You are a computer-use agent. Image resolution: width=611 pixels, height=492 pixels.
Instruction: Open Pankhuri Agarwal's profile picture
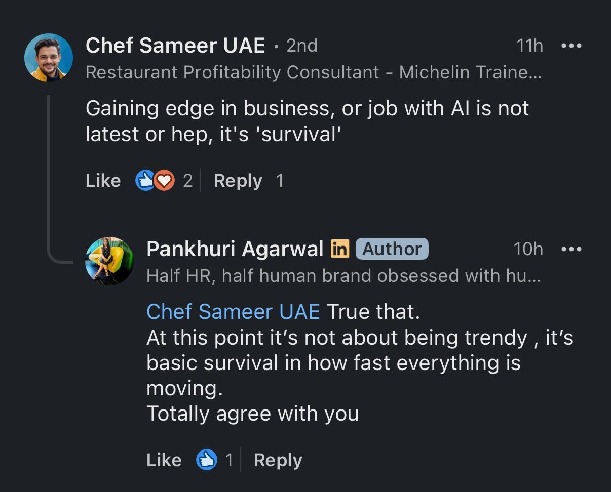pyautogui.click(x=109, y=261)
